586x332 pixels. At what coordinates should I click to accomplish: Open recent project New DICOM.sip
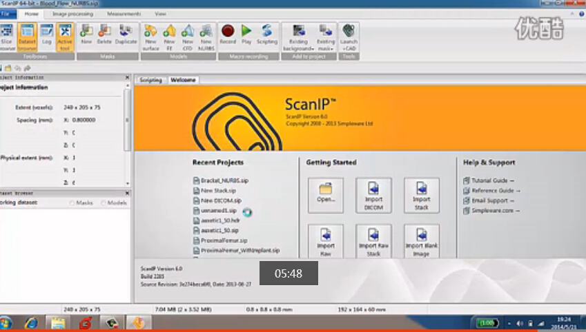217,200
